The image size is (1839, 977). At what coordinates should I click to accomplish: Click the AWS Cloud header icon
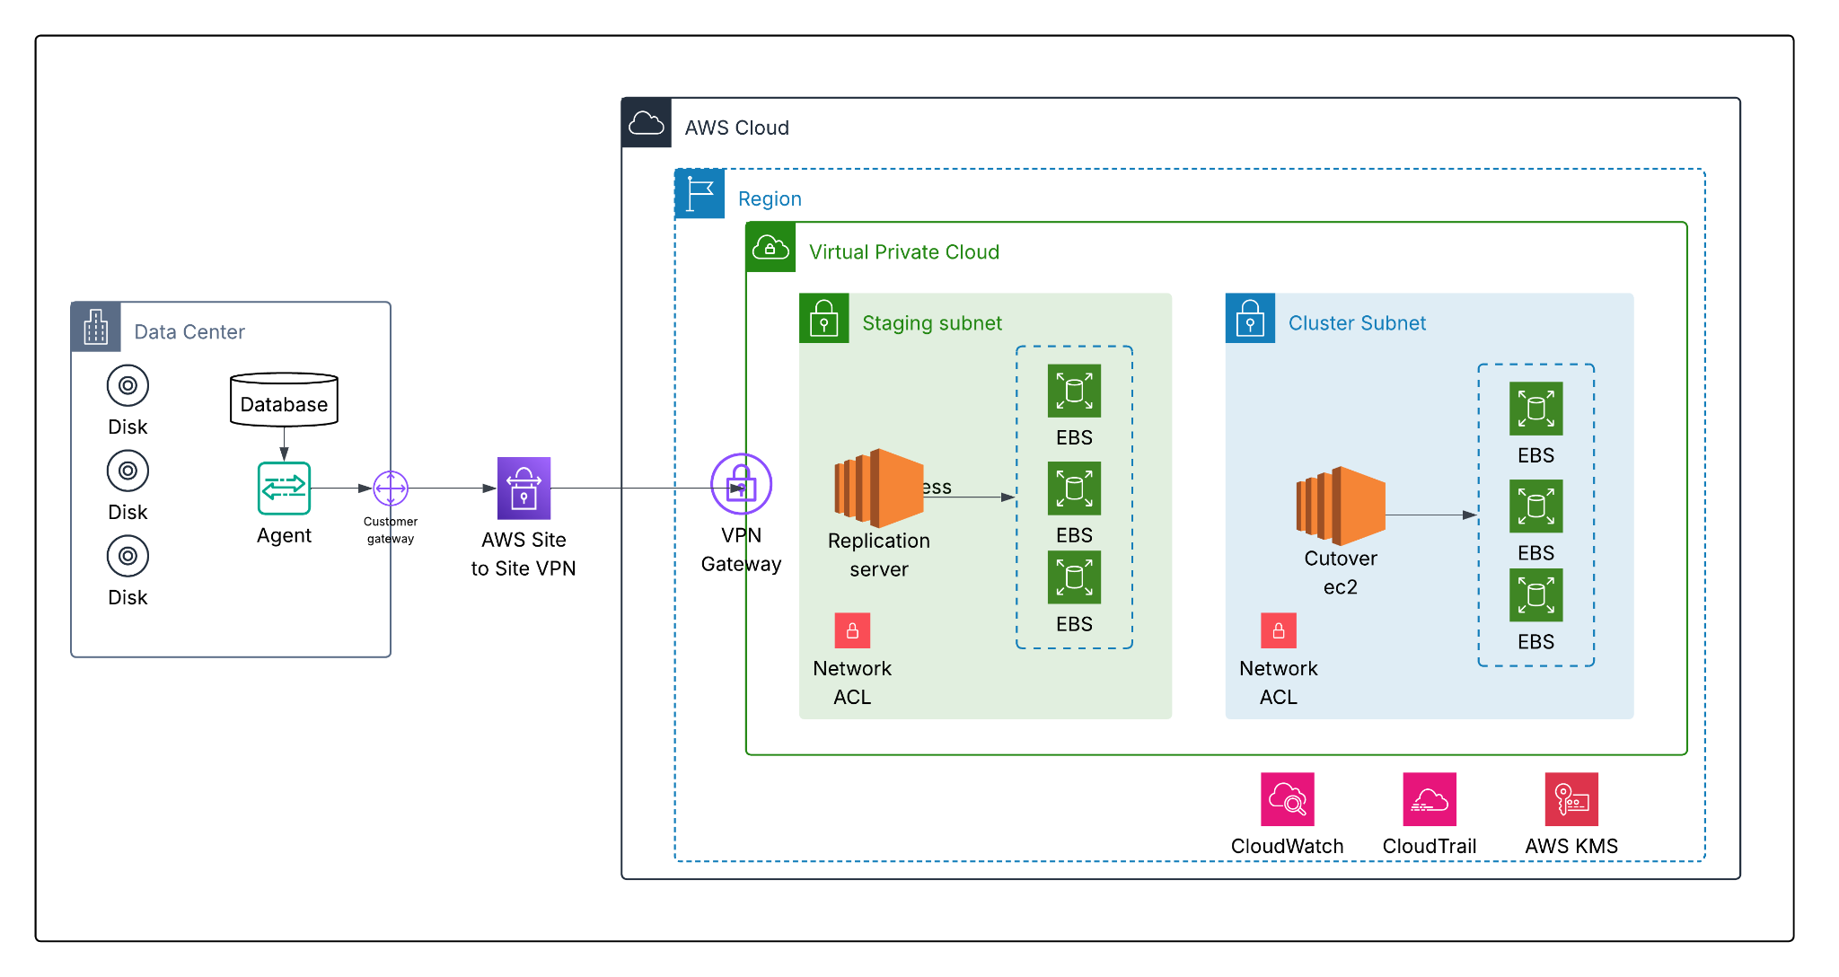point(647,123)
